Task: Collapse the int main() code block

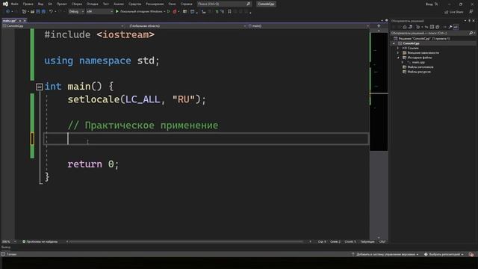Action: point(39,87)
